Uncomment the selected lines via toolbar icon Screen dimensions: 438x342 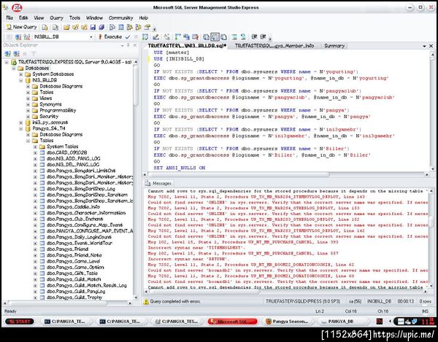coord(243,36)
